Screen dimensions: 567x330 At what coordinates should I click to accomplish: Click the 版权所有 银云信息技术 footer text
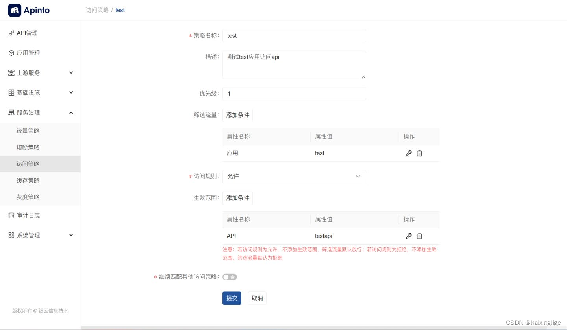click(x=40, y=311)
